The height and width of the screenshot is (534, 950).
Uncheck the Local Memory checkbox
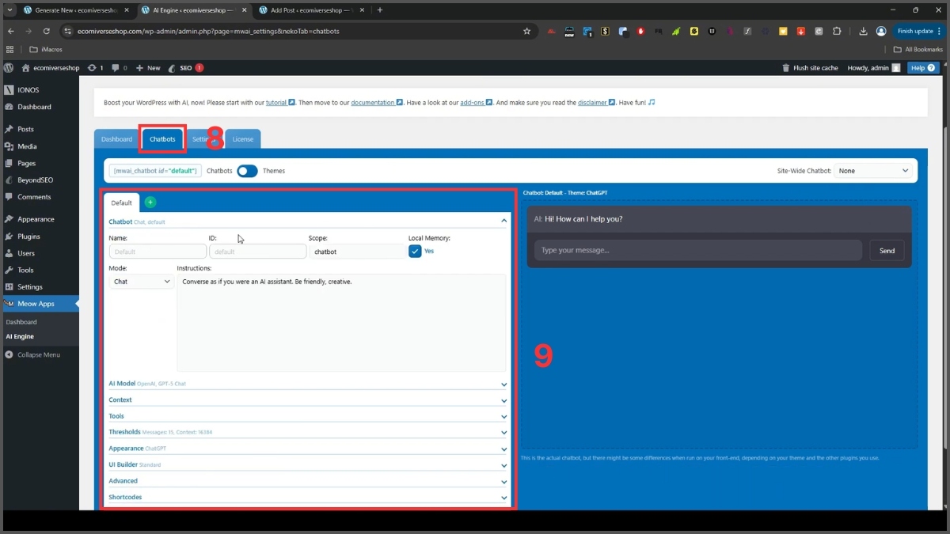click(415, 251)
